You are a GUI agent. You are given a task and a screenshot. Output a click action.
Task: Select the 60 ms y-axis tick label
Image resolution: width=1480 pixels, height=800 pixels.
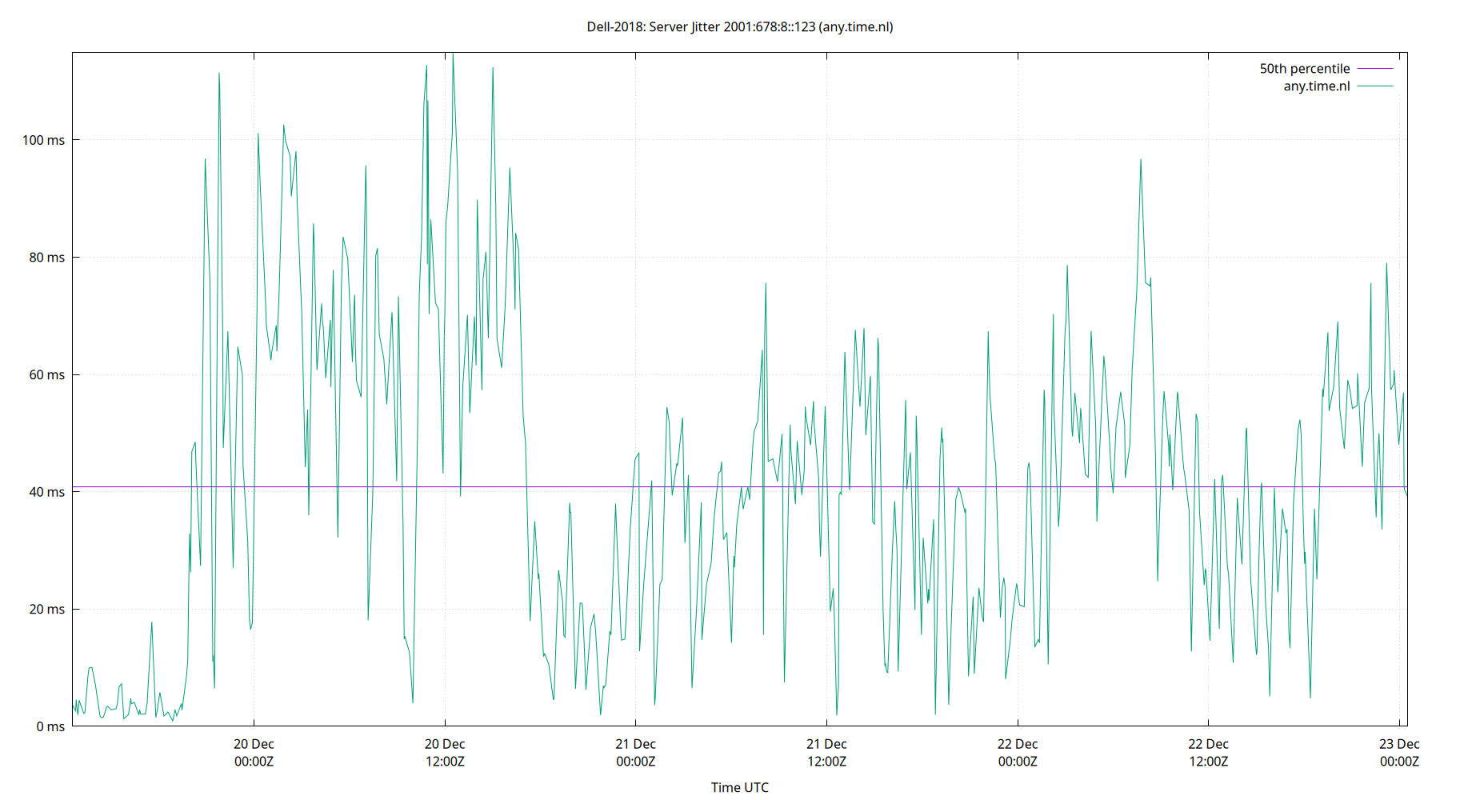coord(47,374)
